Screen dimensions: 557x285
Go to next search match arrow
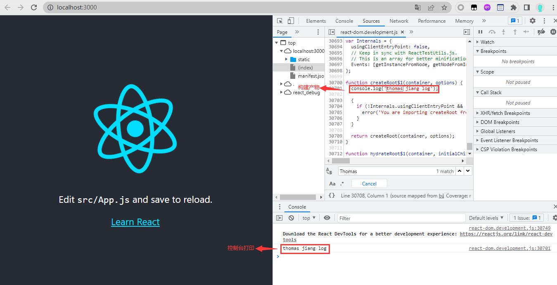click(468, 171)
